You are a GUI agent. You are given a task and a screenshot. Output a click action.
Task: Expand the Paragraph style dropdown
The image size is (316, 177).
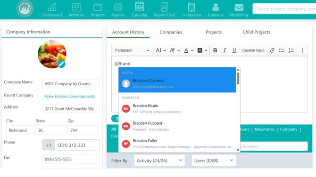(x=132, y=50)
